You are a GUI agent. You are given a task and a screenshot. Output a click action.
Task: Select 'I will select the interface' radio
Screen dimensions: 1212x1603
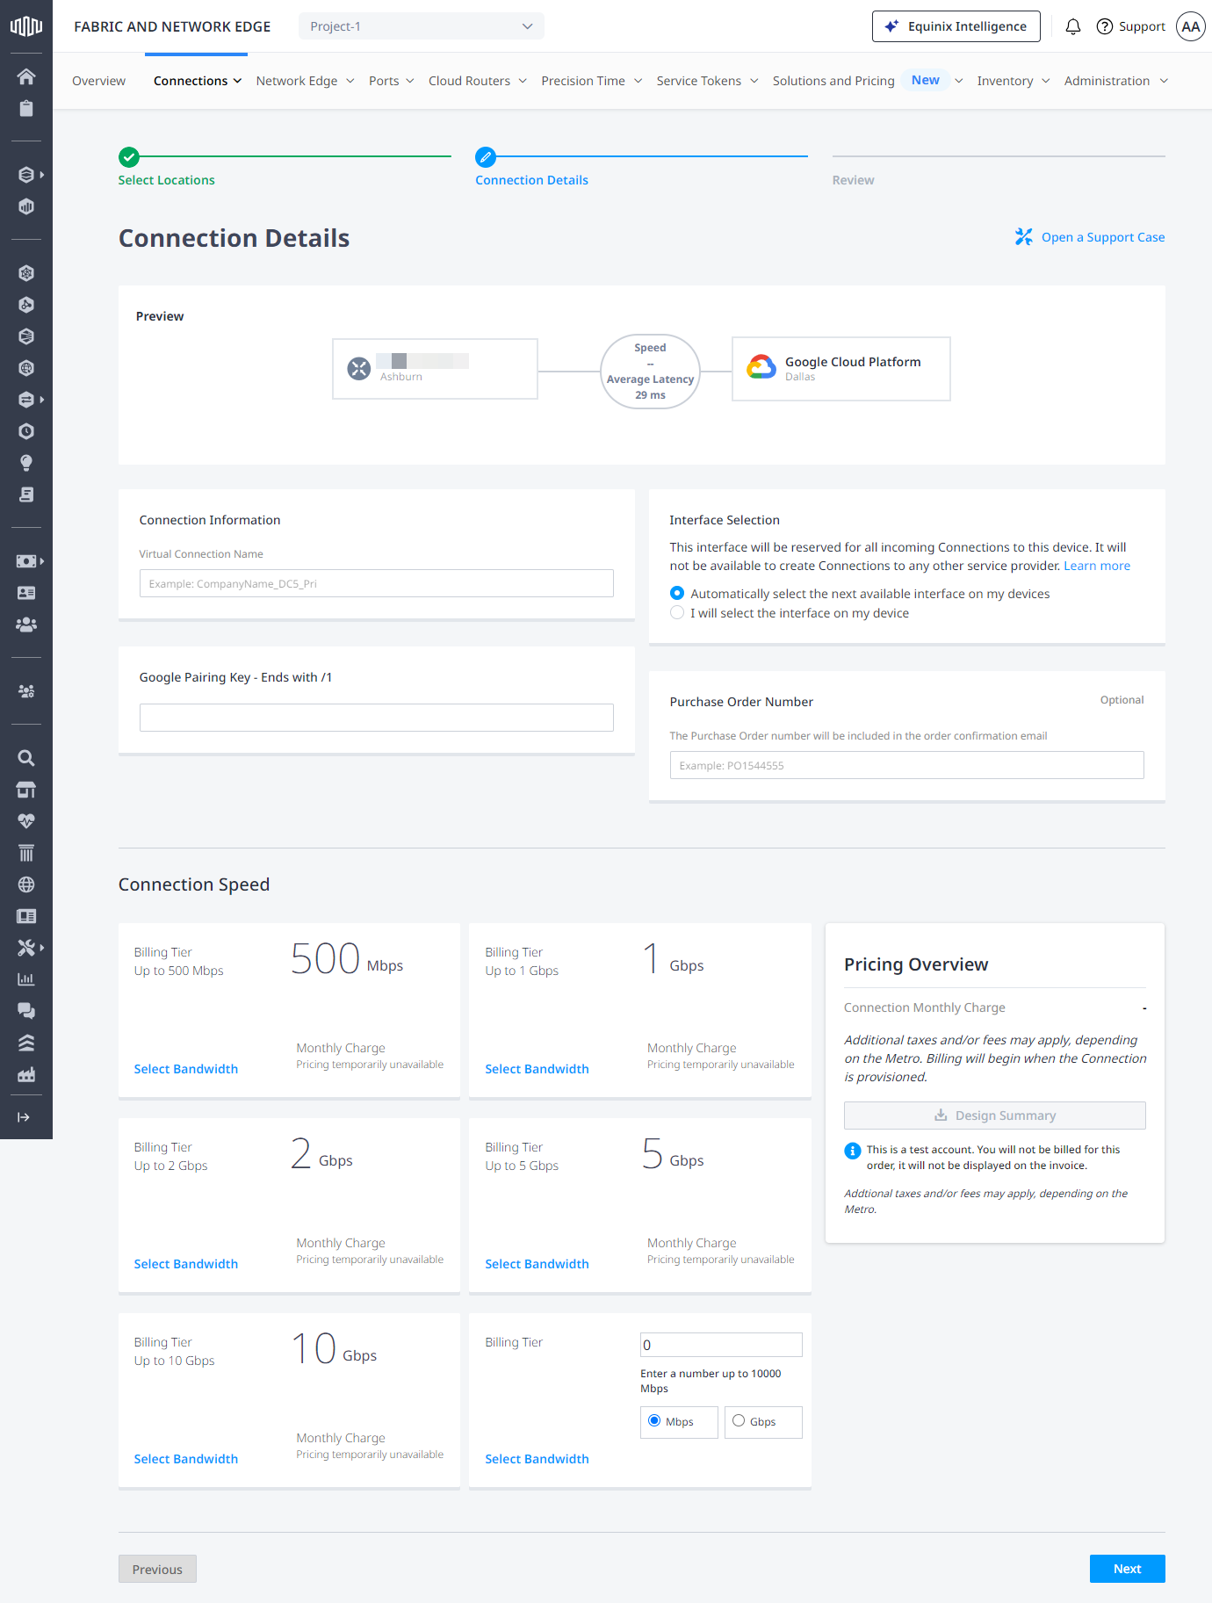[677, 613]
